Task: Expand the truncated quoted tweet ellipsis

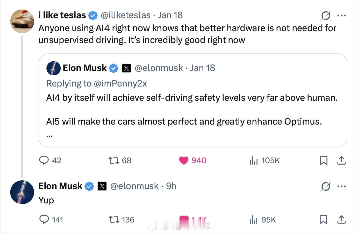Action: [49, 135]
